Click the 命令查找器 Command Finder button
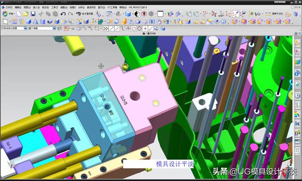 84,14
